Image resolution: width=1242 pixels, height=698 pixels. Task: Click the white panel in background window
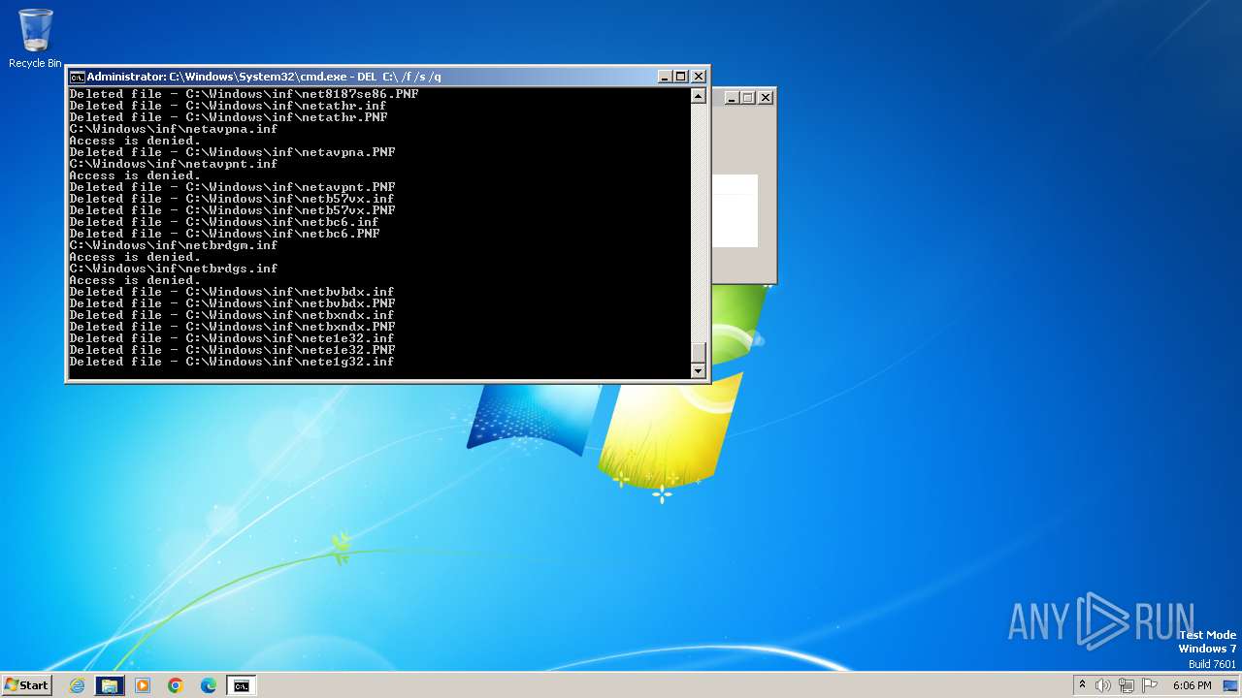pos(735,210)
